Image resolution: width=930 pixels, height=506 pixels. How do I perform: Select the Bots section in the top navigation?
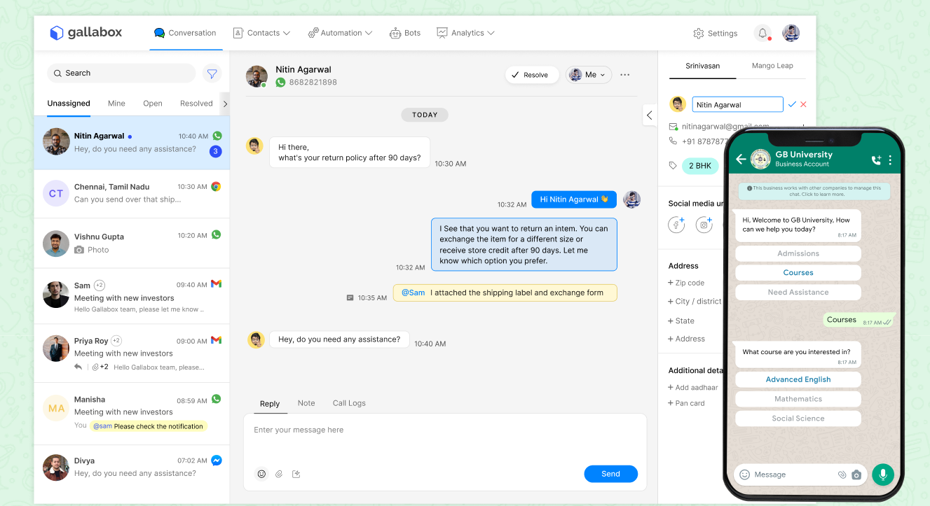[405, 33]
